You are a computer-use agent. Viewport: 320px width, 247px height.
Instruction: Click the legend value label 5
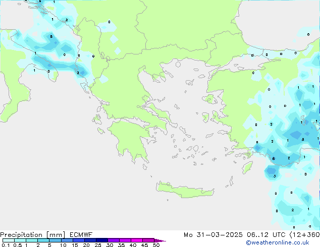tap(49, 245)
